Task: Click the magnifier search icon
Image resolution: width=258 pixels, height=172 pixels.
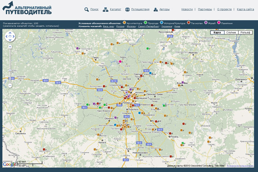Action: (x=86, y=9)
